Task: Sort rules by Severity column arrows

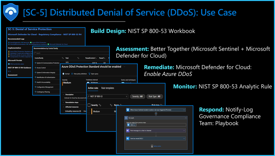Action: click(100, 105)
